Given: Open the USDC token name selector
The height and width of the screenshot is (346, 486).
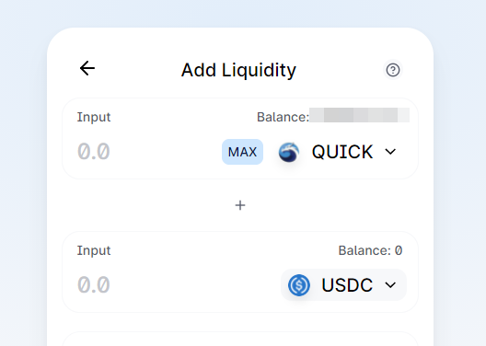Looking at the screenshot, I should 347,285.
